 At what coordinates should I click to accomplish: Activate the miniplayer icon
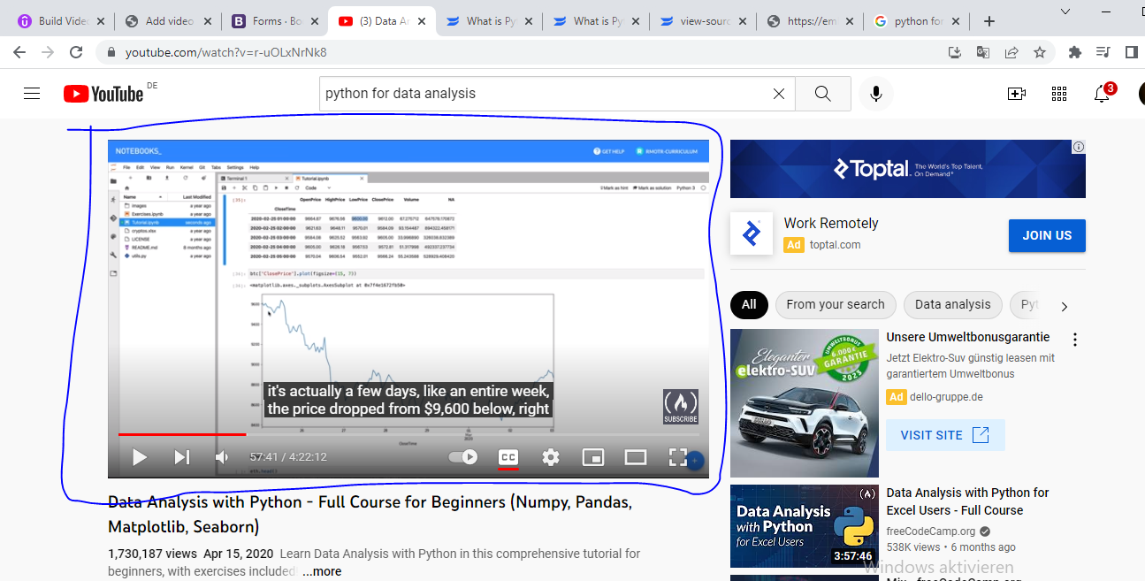[x=592, y=457]
